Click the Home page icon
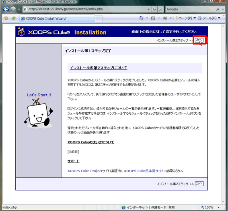228x211 pixels. 141,18
